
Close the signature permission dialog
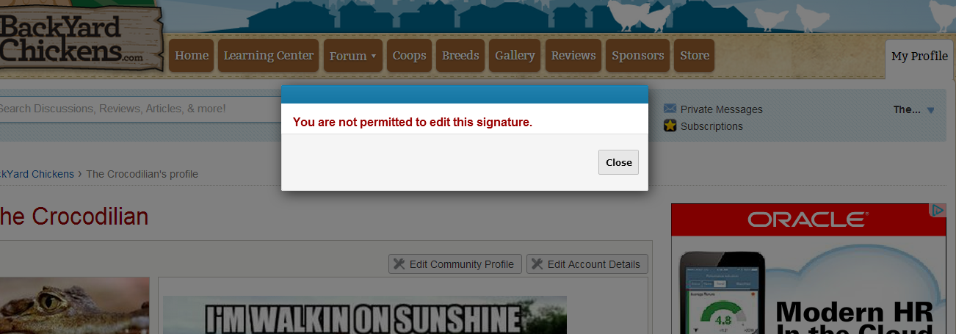618,162
